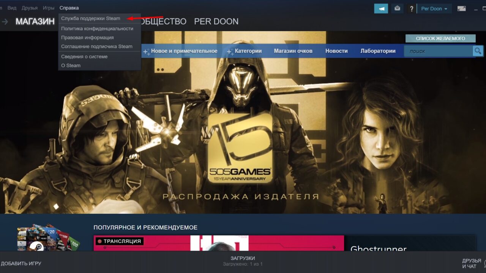486x273 pixels.
Task: Click the megaphone announcements icon
Action: coord(381,8)
